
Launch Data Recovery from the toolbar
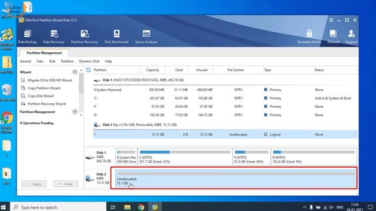(x=53, y=36)
